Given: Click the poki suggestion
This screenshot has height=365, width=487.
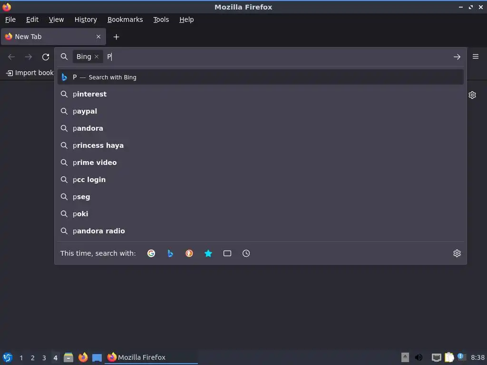Looking at the screenshot, I should 260,213.
